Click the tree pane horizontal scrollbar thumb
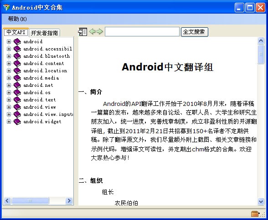This screenshot has width=268, height=220. coord(30,201)
